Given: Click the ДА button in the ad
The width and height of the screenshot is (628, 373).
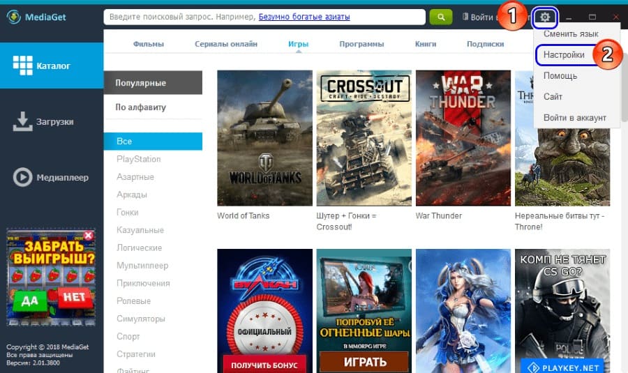Looking at the screenshot, I should click(x=29, y=300).
